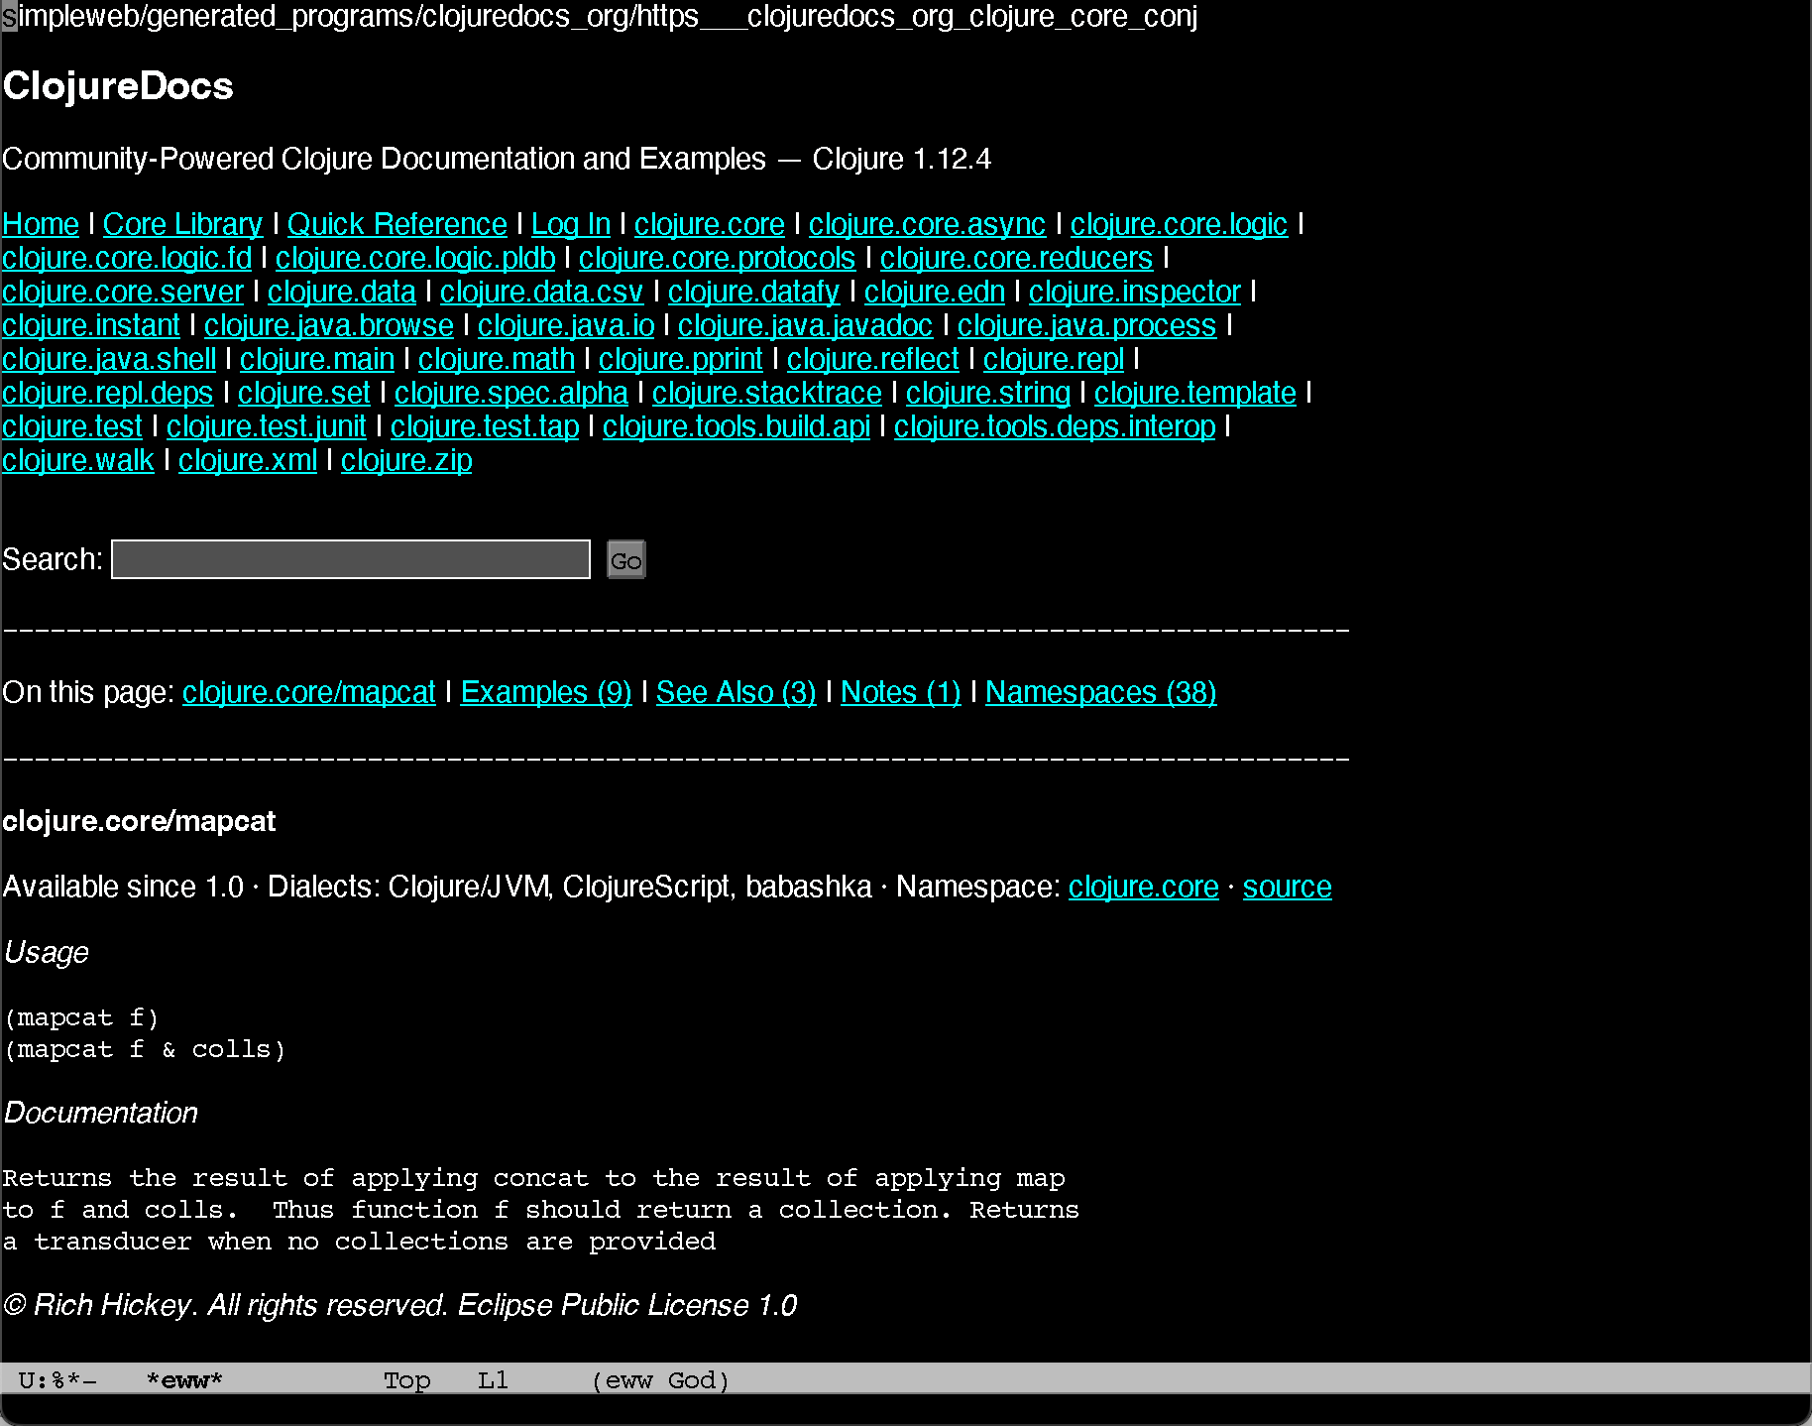
Task: Open clojure.math namespace
Action: coord(497,360)
